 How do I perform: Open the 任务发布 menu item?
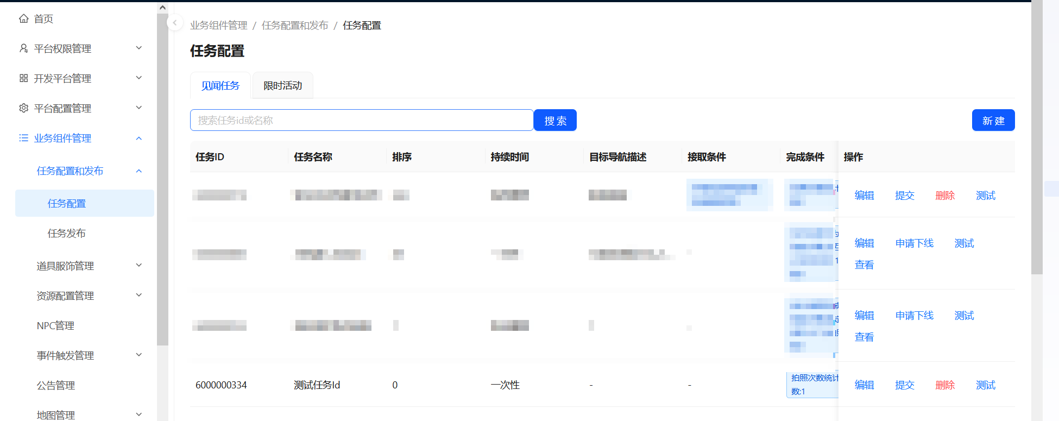67,234
